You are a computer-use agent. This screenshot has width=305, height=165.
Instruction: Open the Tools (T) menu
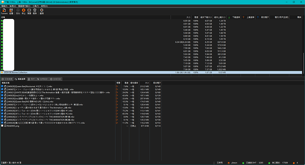pyautogui.click(x=36, y=6)
